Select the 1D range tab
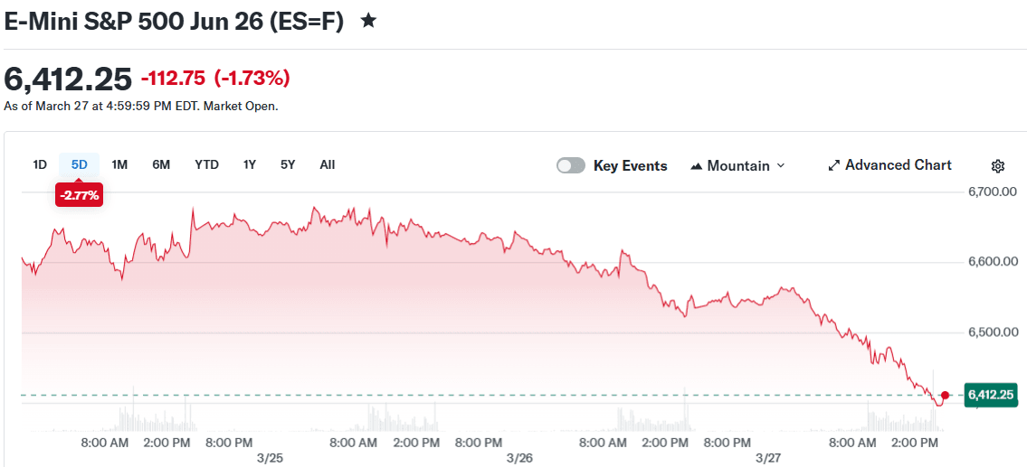1027x467 pixels. click(x=40, y=164)
